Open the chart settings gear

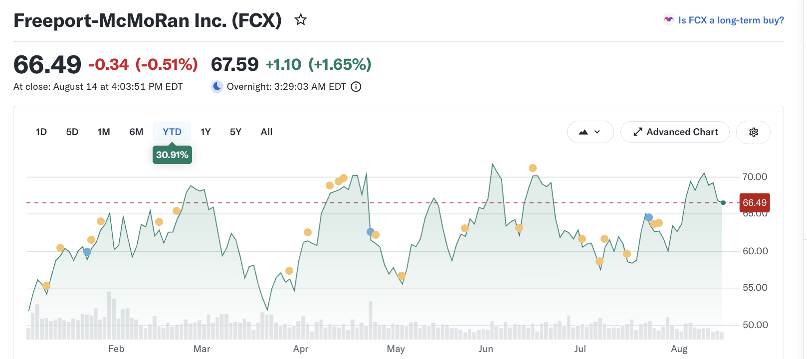pyautogui.click(x=754, y=132)
